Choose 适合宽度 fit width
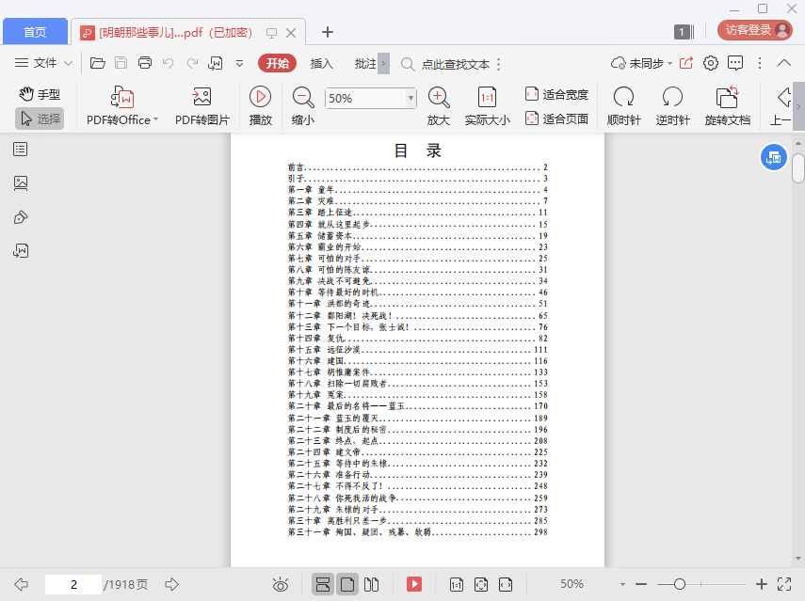 click(x=556, y=94)
